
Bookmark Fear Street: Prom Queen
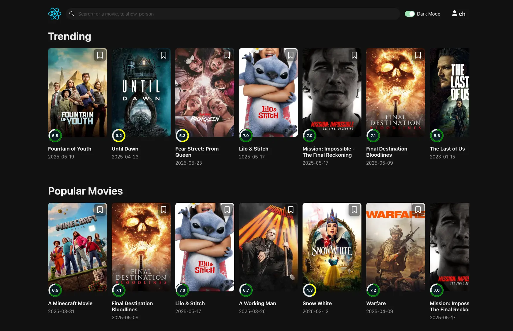point(227,55)
